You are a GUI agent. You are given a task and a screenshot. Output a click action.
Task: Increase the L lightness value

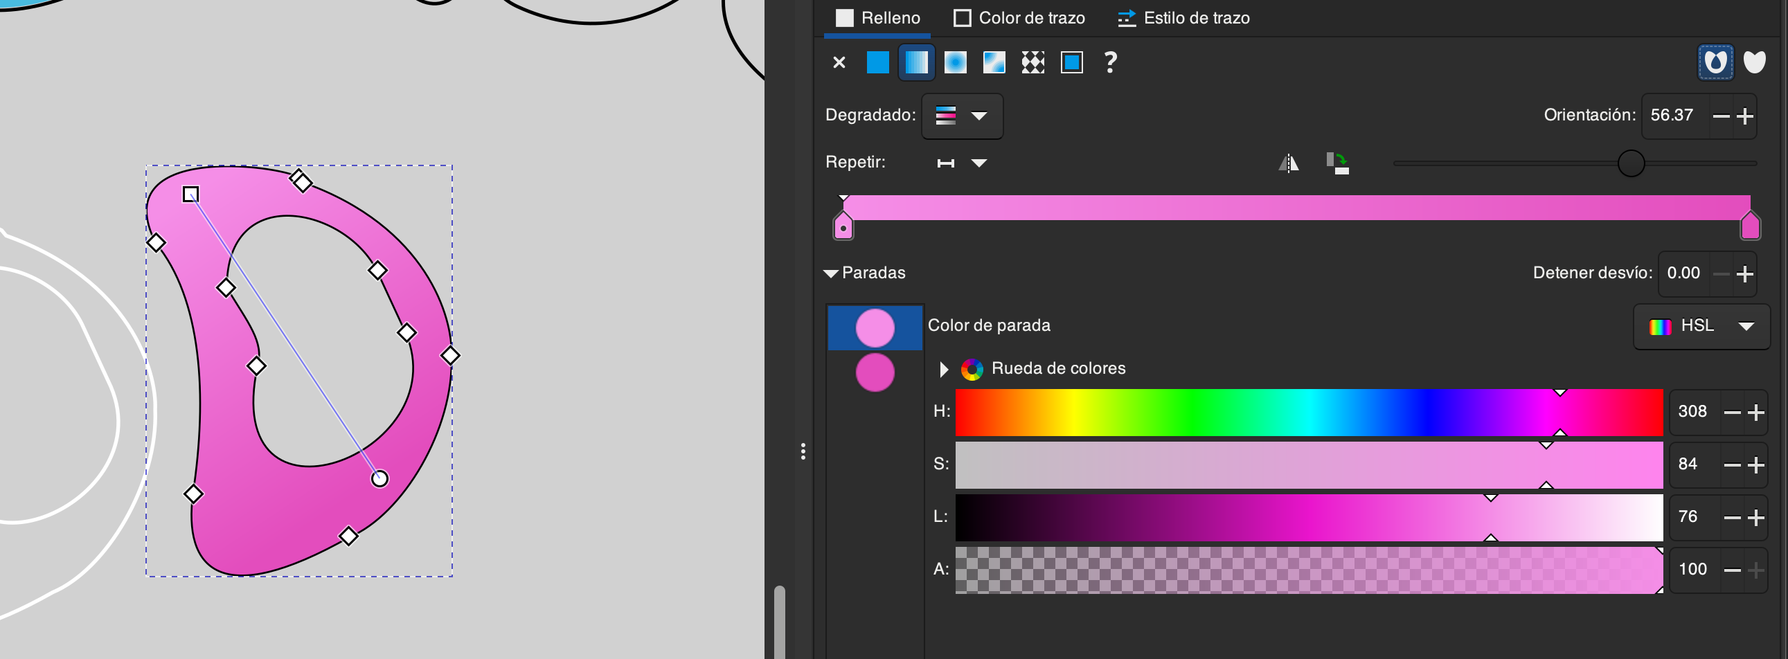click(1756, 518)
